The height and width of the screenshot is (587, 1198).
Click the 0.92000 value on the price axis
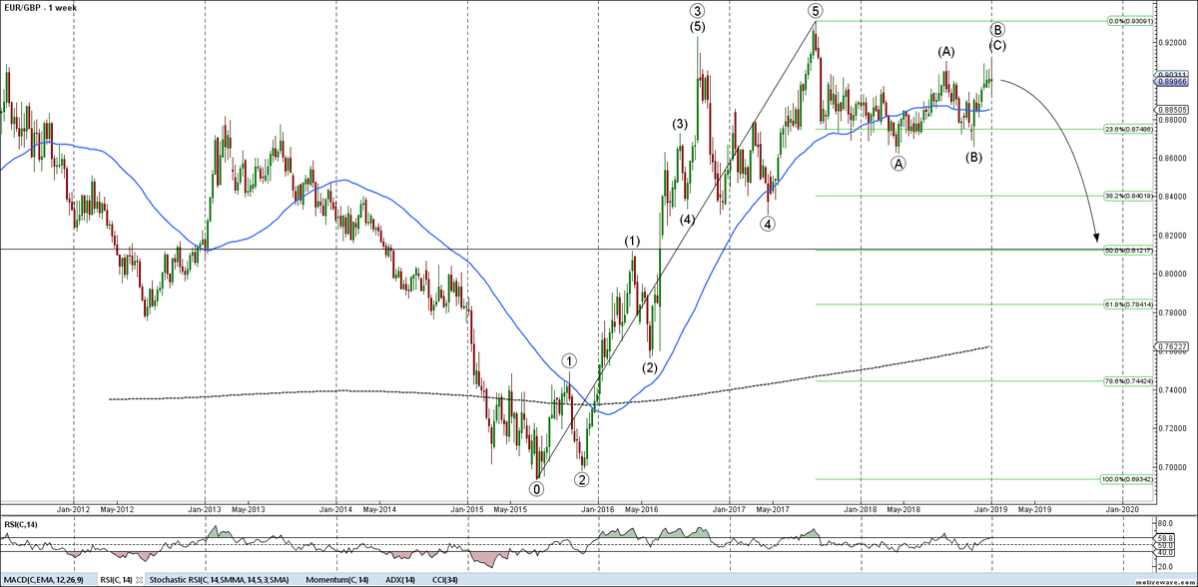1172,43
